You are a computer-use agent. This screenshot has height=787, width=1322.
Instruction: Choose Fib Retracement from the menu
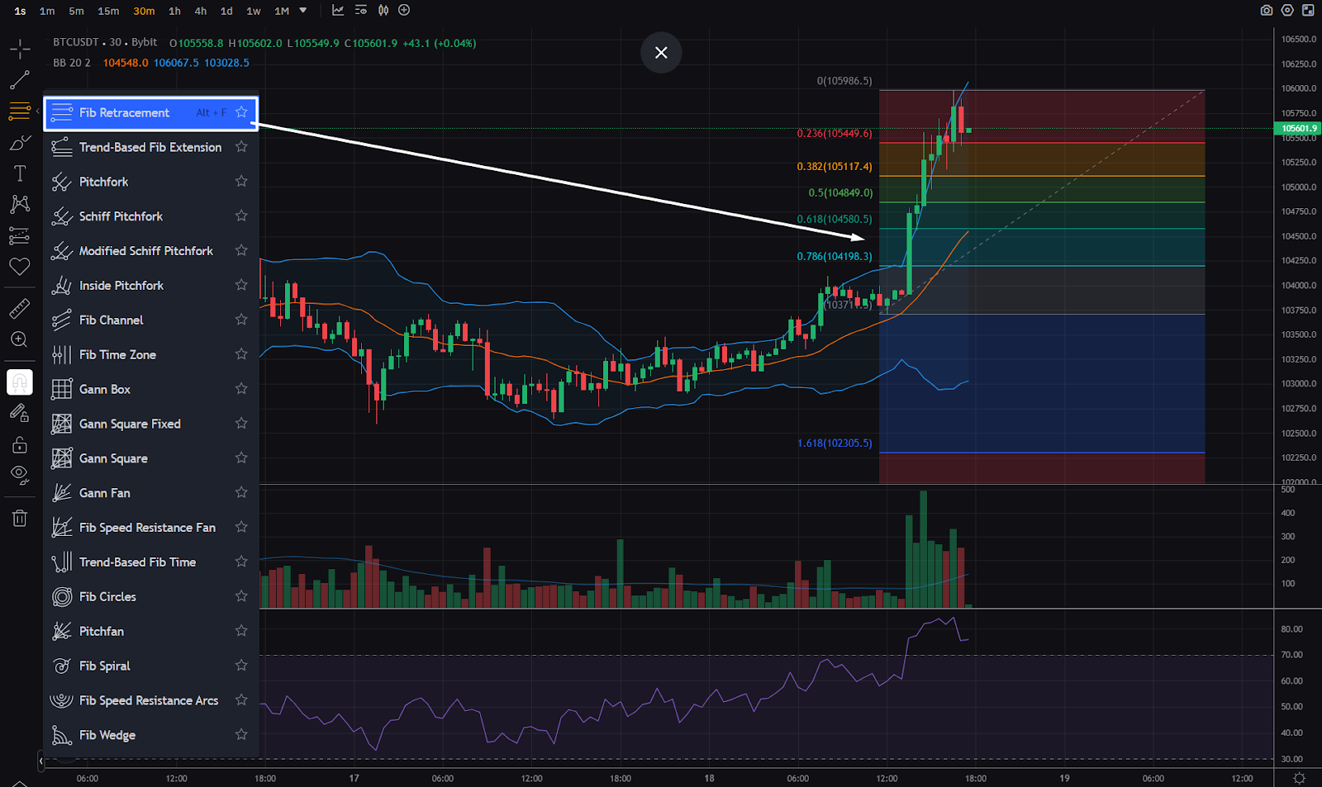point(151,113)
